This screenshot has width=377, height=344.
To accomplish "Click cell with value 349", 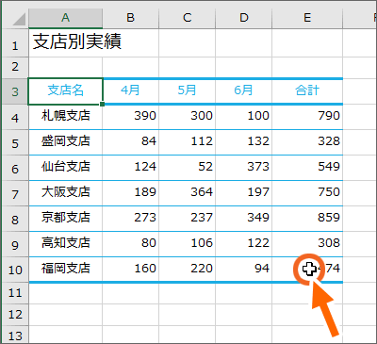I will point(244,219).
